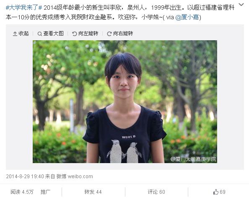Image resolution: width=249 pixels, height=200 pixels.
Task: Click the rotate-left arrow icon
Action: click(x=75, y=34)
